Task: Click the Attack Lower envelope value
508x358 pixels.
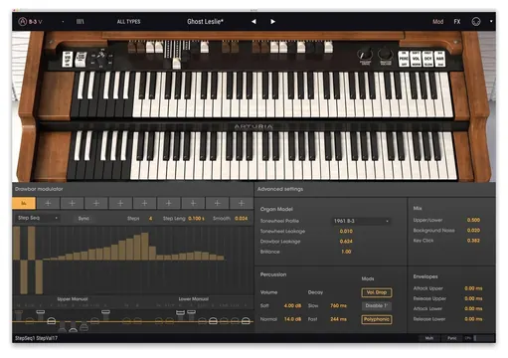Action: (x=473, y=308)
